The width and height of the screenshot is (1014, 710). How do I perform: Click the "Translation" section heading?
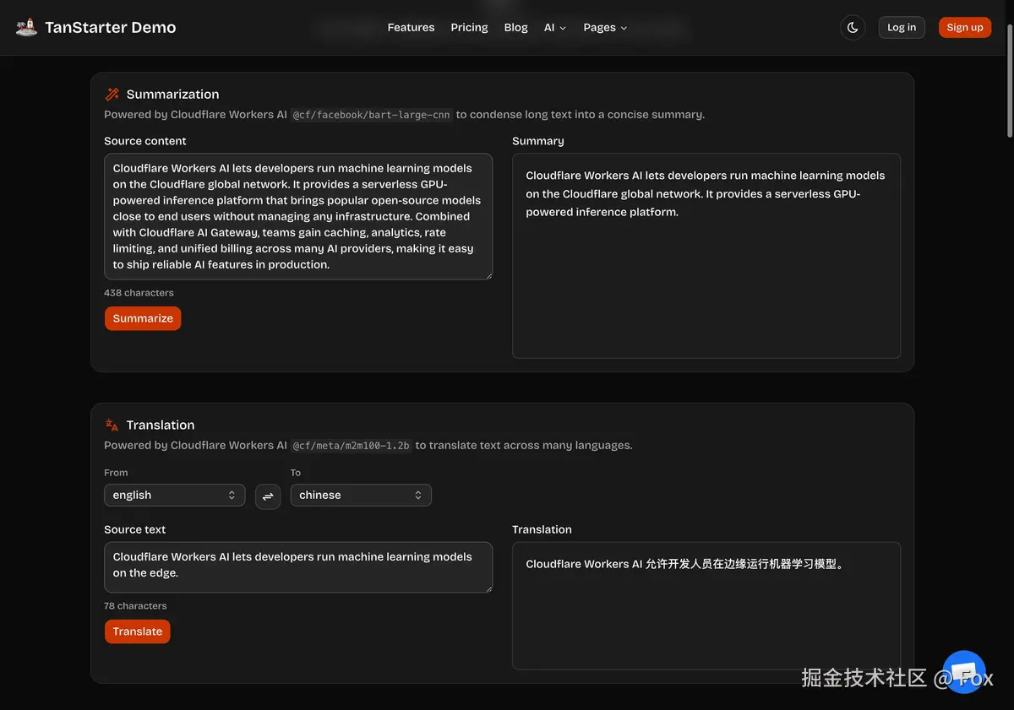point(161,425)
